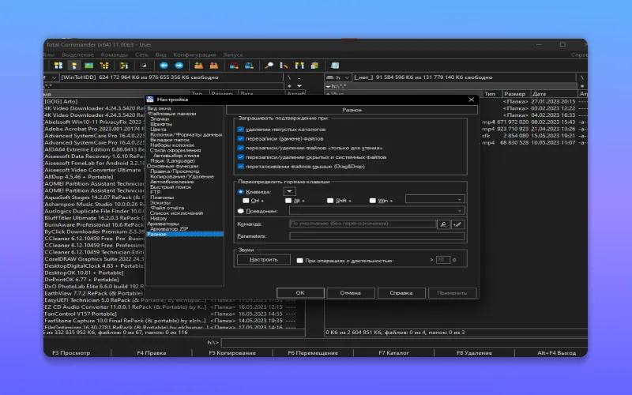Select the Псевдоним radio button
Screen dimensions: 632x395
[x=242, y=211]
